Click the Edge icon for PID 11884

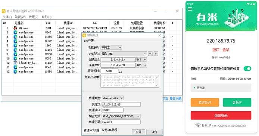click(x=15, y=72)
